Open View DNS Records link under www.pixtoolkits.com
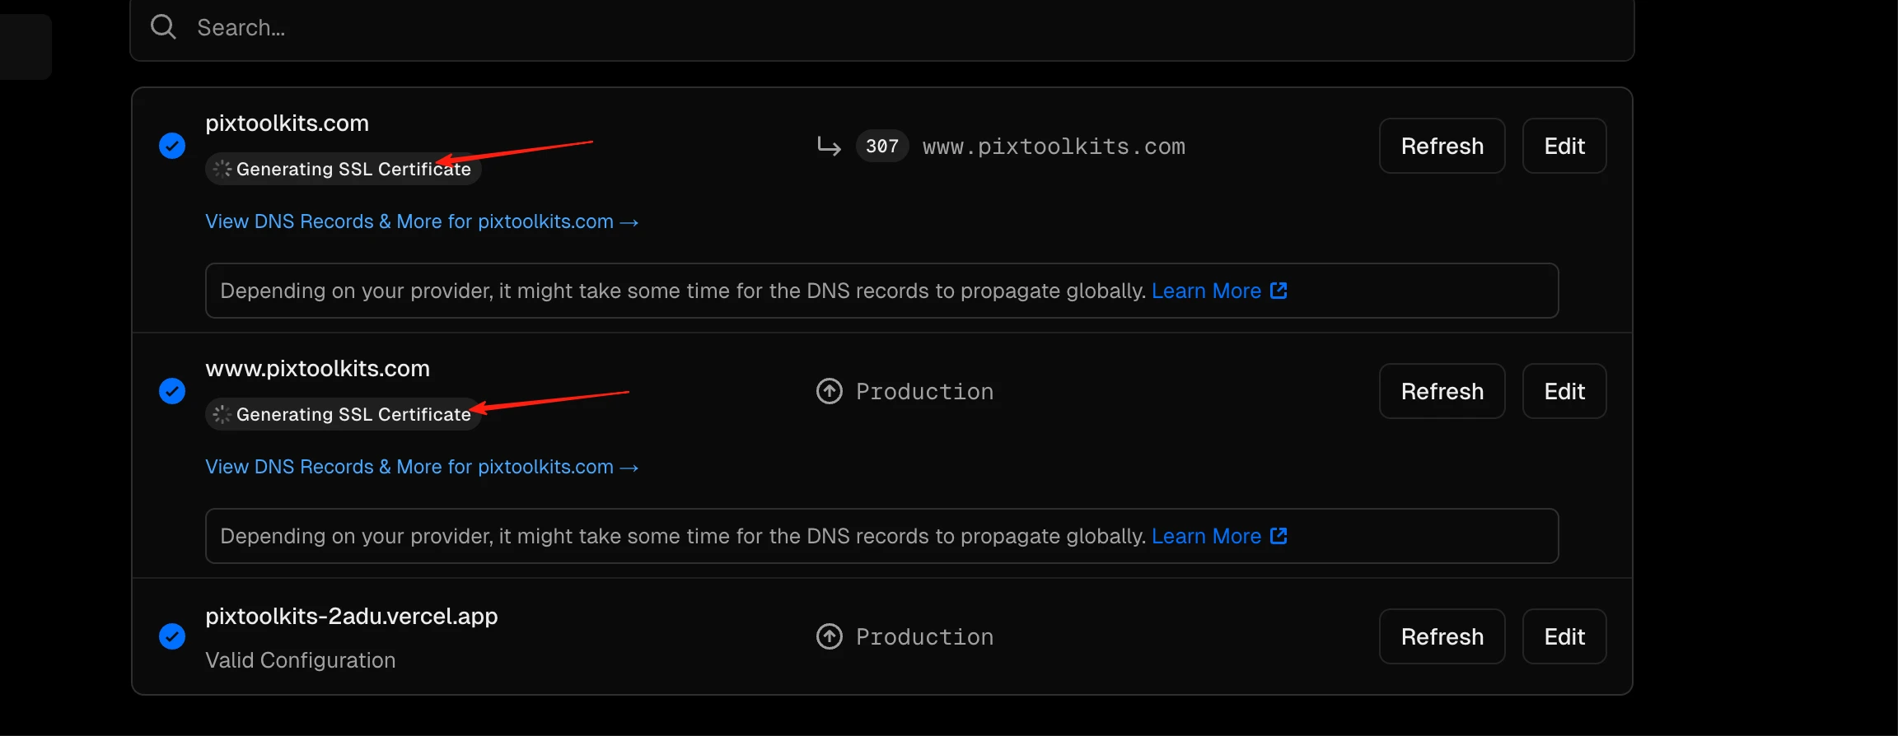This screenshot has height=736, width=1898. [x=422, y=467]
